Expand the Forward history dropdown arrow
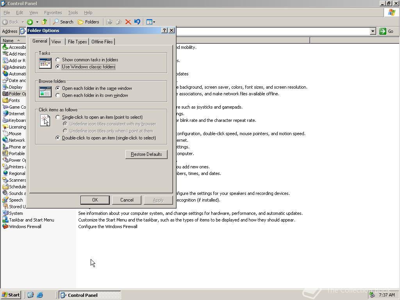The width and height of the screenshot is (400, 300). point(37,22)
